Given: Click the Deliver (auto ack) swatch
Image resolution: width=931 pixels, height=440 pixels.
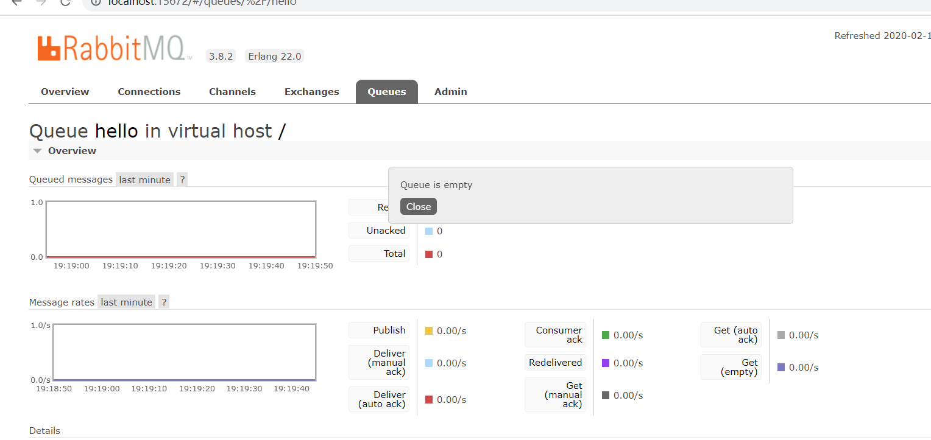Looking at the screenshot, I should pyautogui.click(x=429, y=400).
